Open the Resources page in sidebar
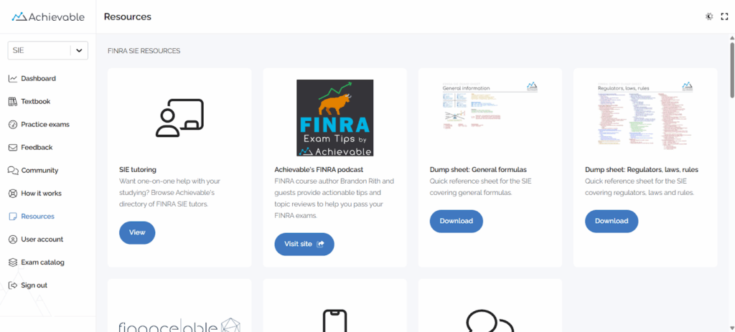Viewport: 735px width, 332px height. point(37,217)
